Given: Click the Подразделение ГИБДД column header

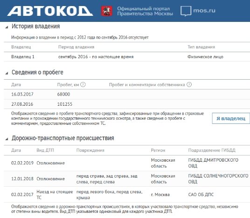Looking at the screenshot, I should pyautogui.click(x=212, y=150).
